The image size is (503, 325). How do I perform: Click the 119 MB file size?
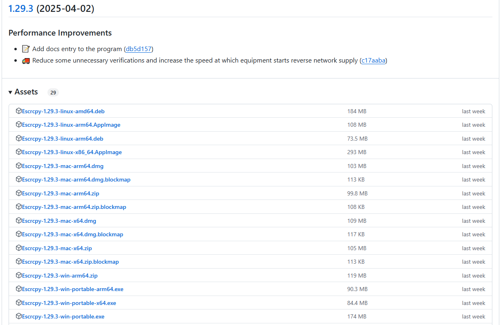tap(357, 276)
